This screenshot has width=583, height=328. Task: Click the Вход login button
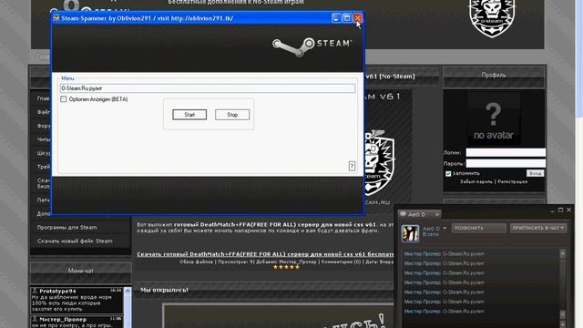pyautogui.click(x=536, y=173)
